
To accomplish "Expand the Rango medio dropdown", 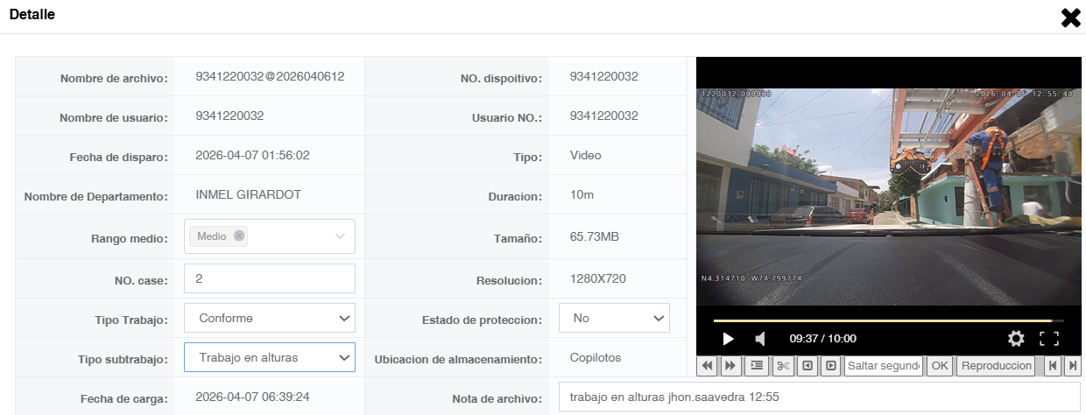I will 340,236.
